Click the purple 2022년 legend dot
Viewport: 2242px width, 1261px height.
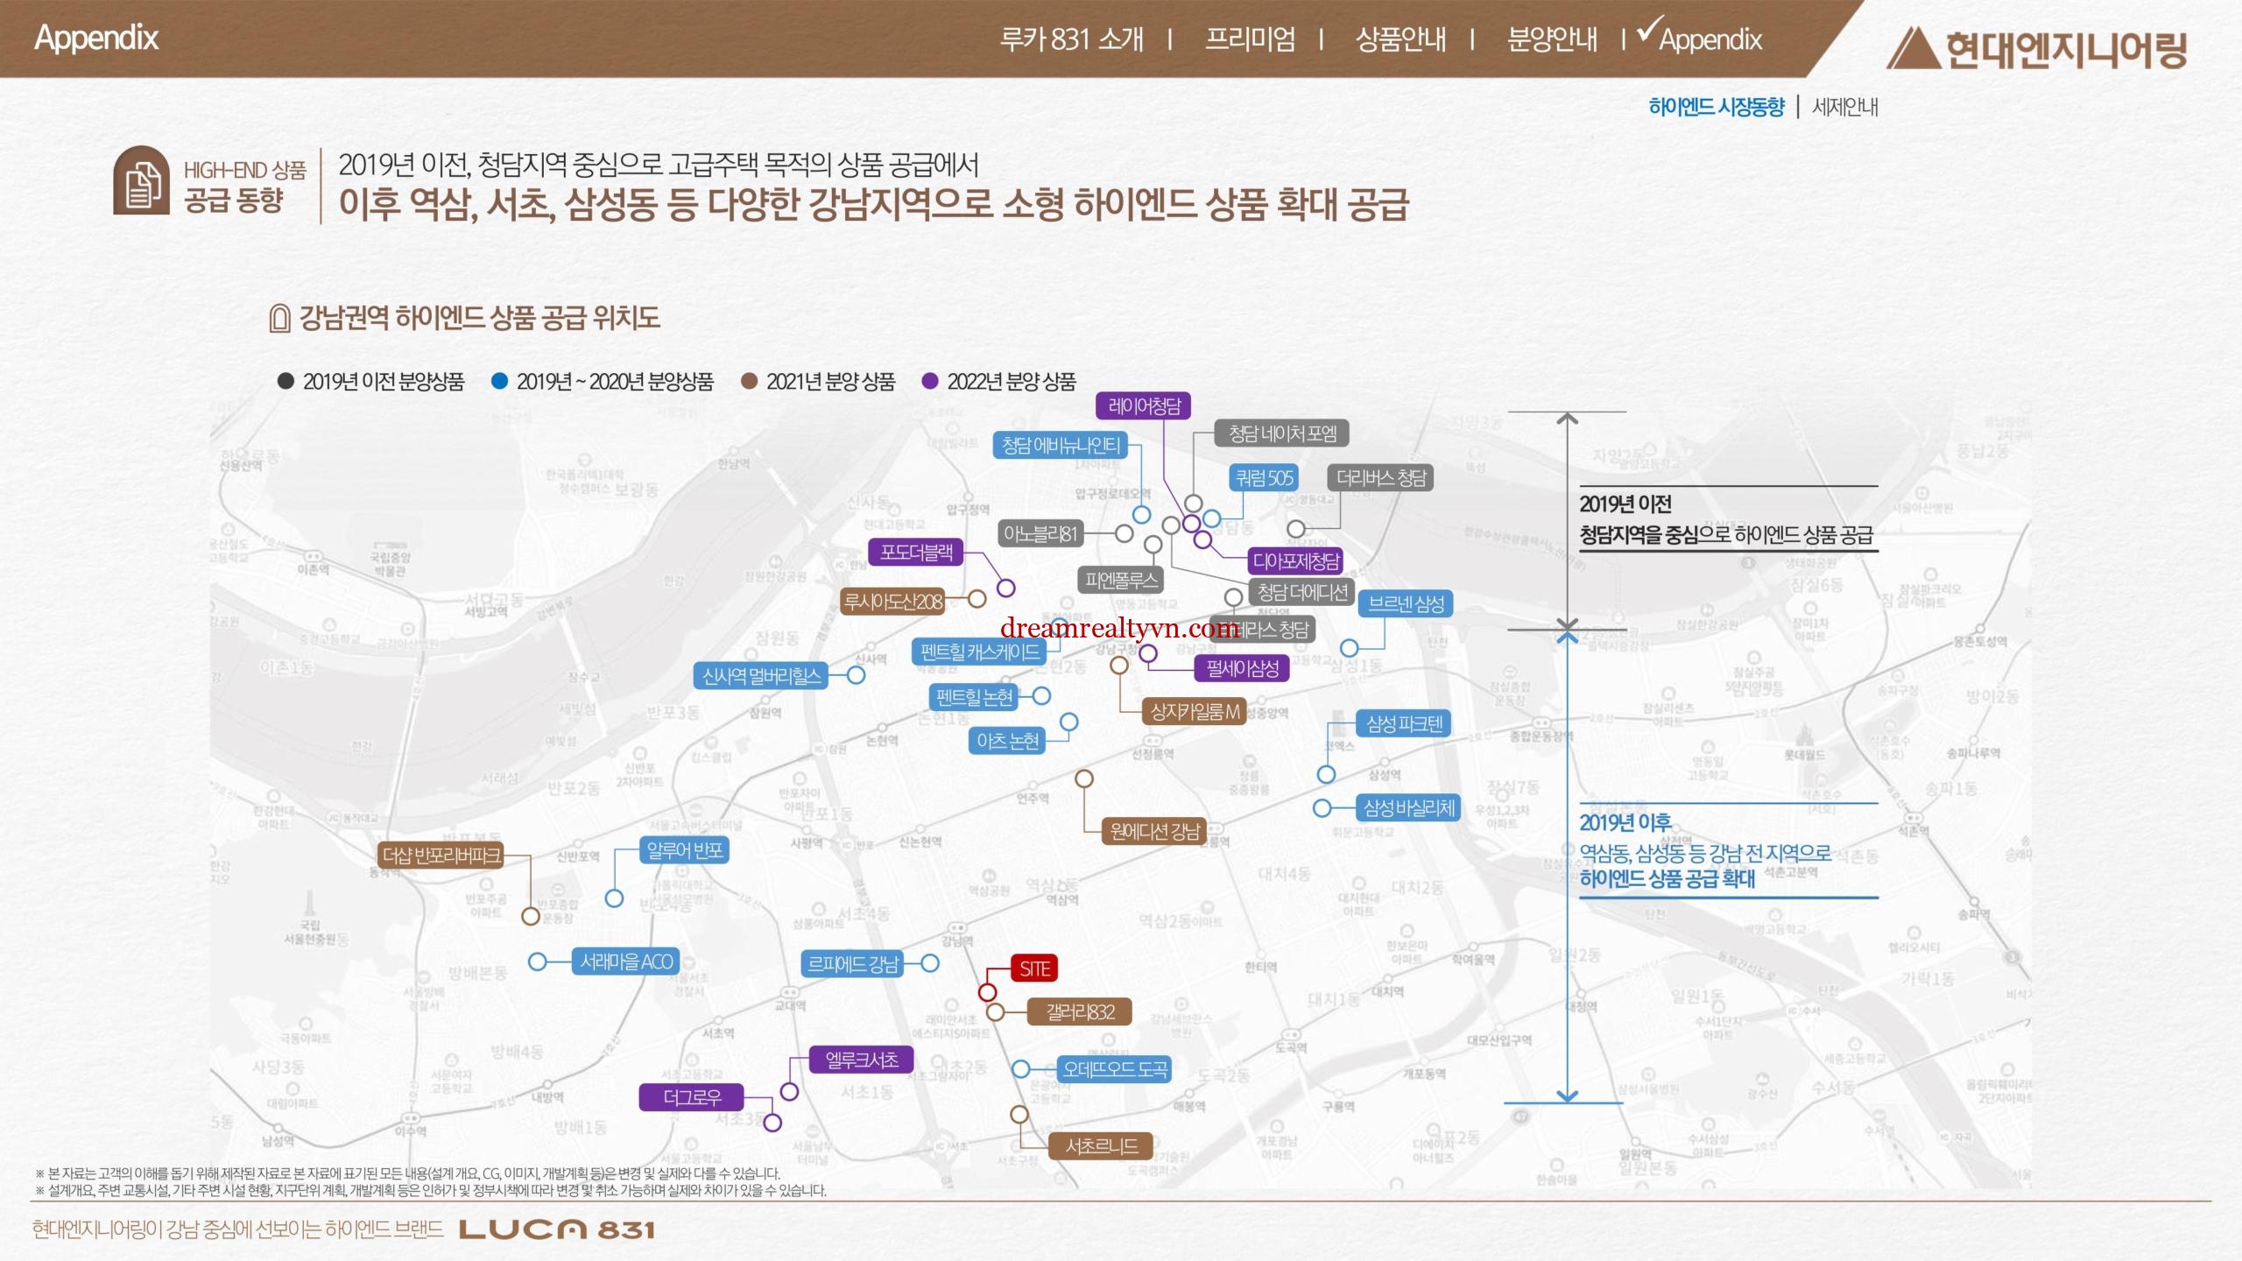(930, 381)
